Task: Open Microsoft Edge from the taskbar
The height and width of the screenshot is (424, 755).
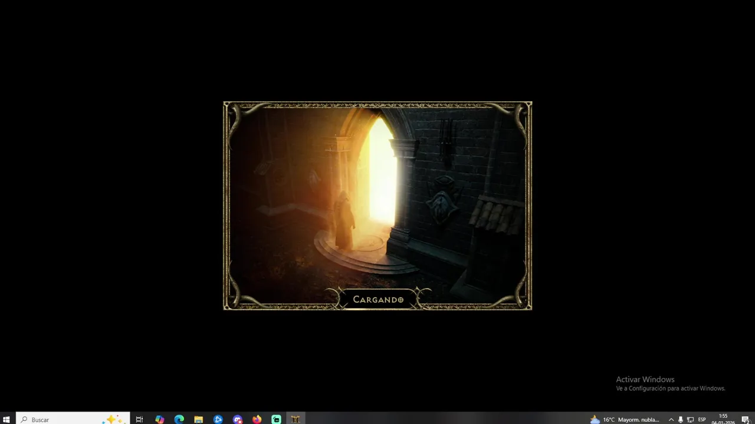Action: point(179,419)
